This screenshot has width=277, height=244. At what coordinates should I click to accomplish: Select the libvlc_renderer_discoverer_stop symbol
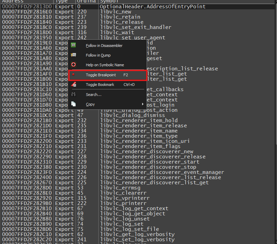coord(148,167)
